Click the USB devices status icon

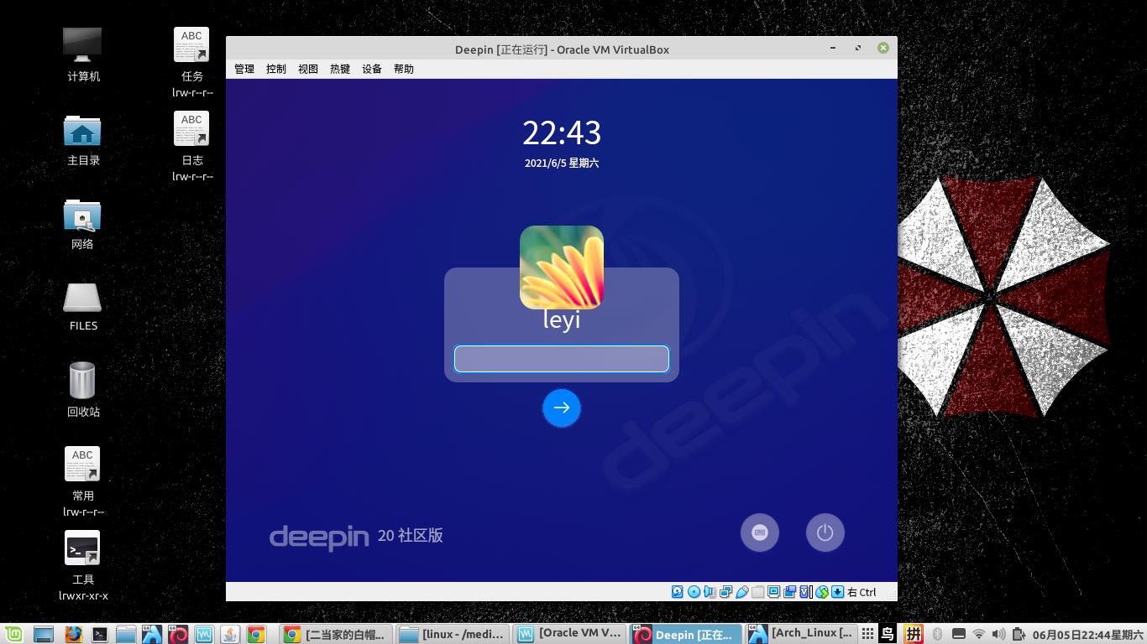(x=742, y=592)
